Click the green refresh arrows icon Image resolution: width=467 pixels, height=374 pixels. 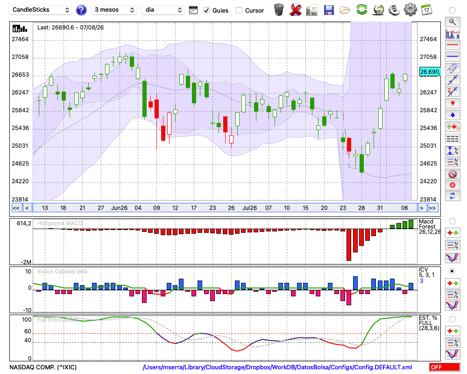pos(361,9)
